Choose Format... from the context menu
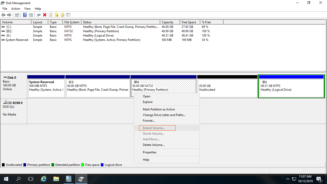 [149, 121]
